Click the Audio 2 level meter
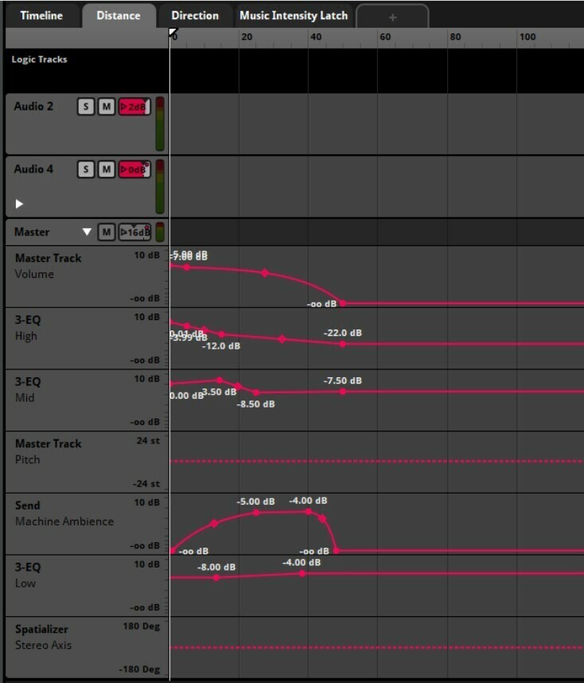The height and width of the screenshot is (683, 584). coord(160,123)
